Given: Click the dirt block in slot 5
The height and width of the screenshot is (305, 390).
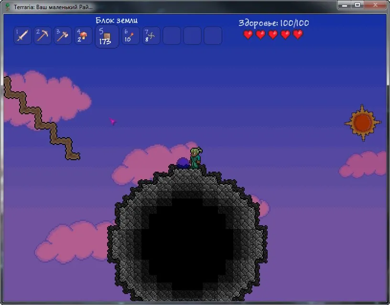Looking at the screenshot, I should (107, 36).
